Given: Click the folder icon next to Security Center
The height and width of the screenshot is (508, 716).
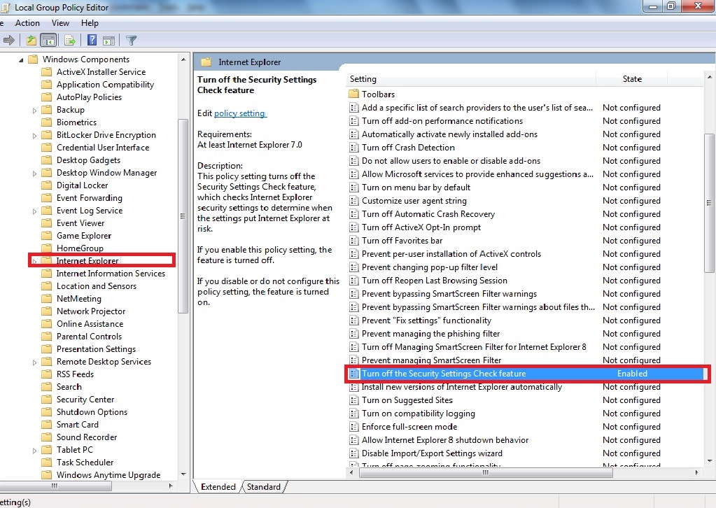Looking at the screenshot, I should coord(47,400).
